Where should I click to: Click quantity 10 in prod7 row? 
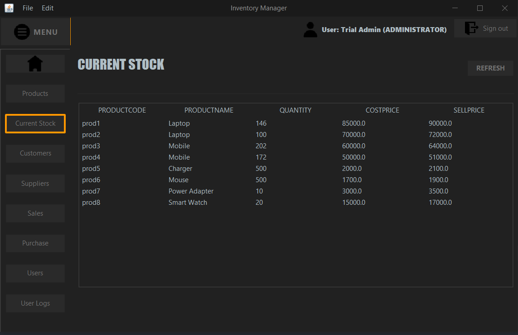tap(295, 191)
